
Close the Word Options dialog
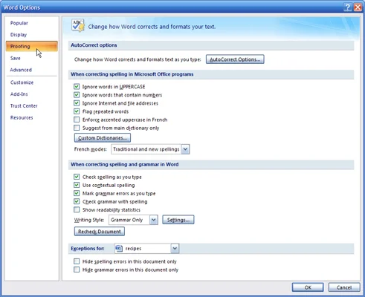coord(358,7)
